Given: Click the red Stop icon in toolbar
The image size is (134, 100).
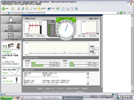Looking at the screenshot, I should 18,9.
